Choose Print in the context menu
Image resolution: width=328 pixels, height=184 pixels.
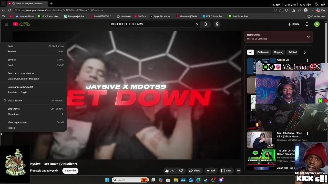[33, 65]
